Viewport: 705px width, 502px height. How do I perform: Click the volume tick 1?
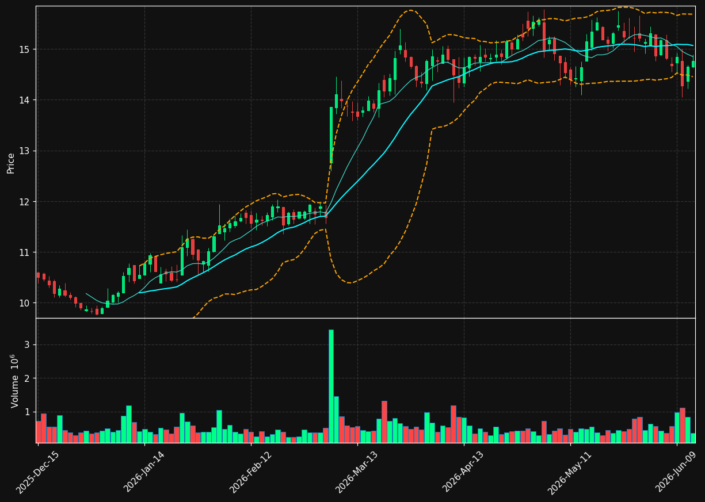click(26, 412)
